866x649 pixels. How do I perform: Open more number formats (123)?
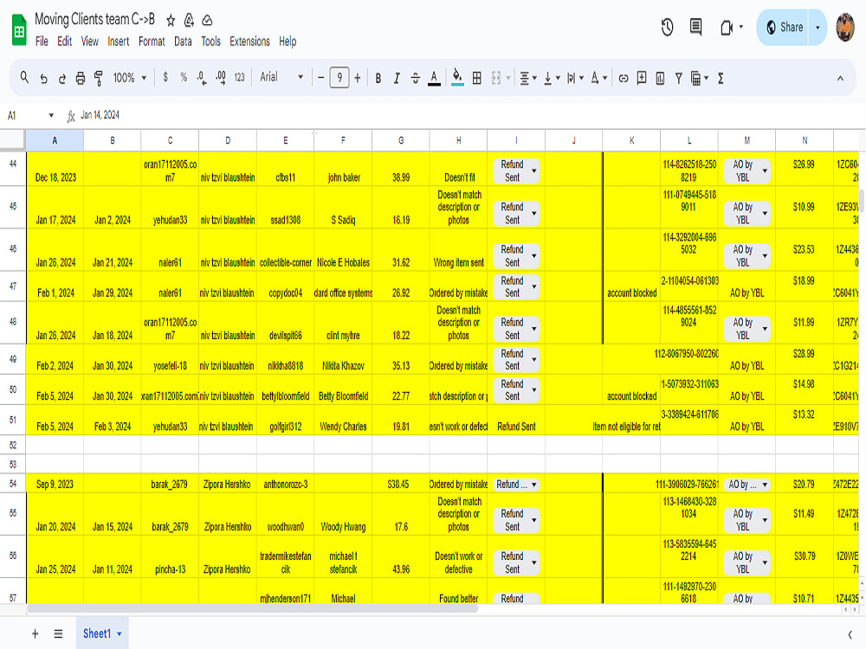pyautogui.click(x=239, y=78)
